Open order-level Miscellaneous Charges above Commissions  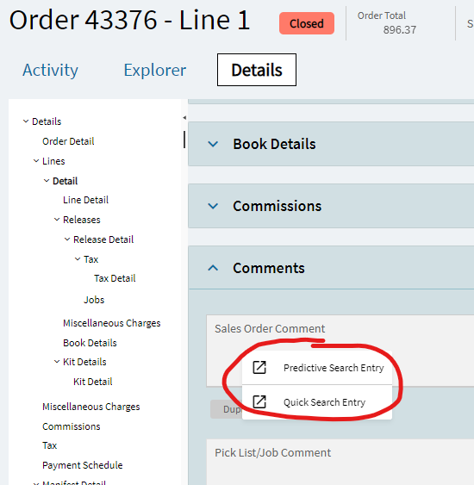[91, 407]
